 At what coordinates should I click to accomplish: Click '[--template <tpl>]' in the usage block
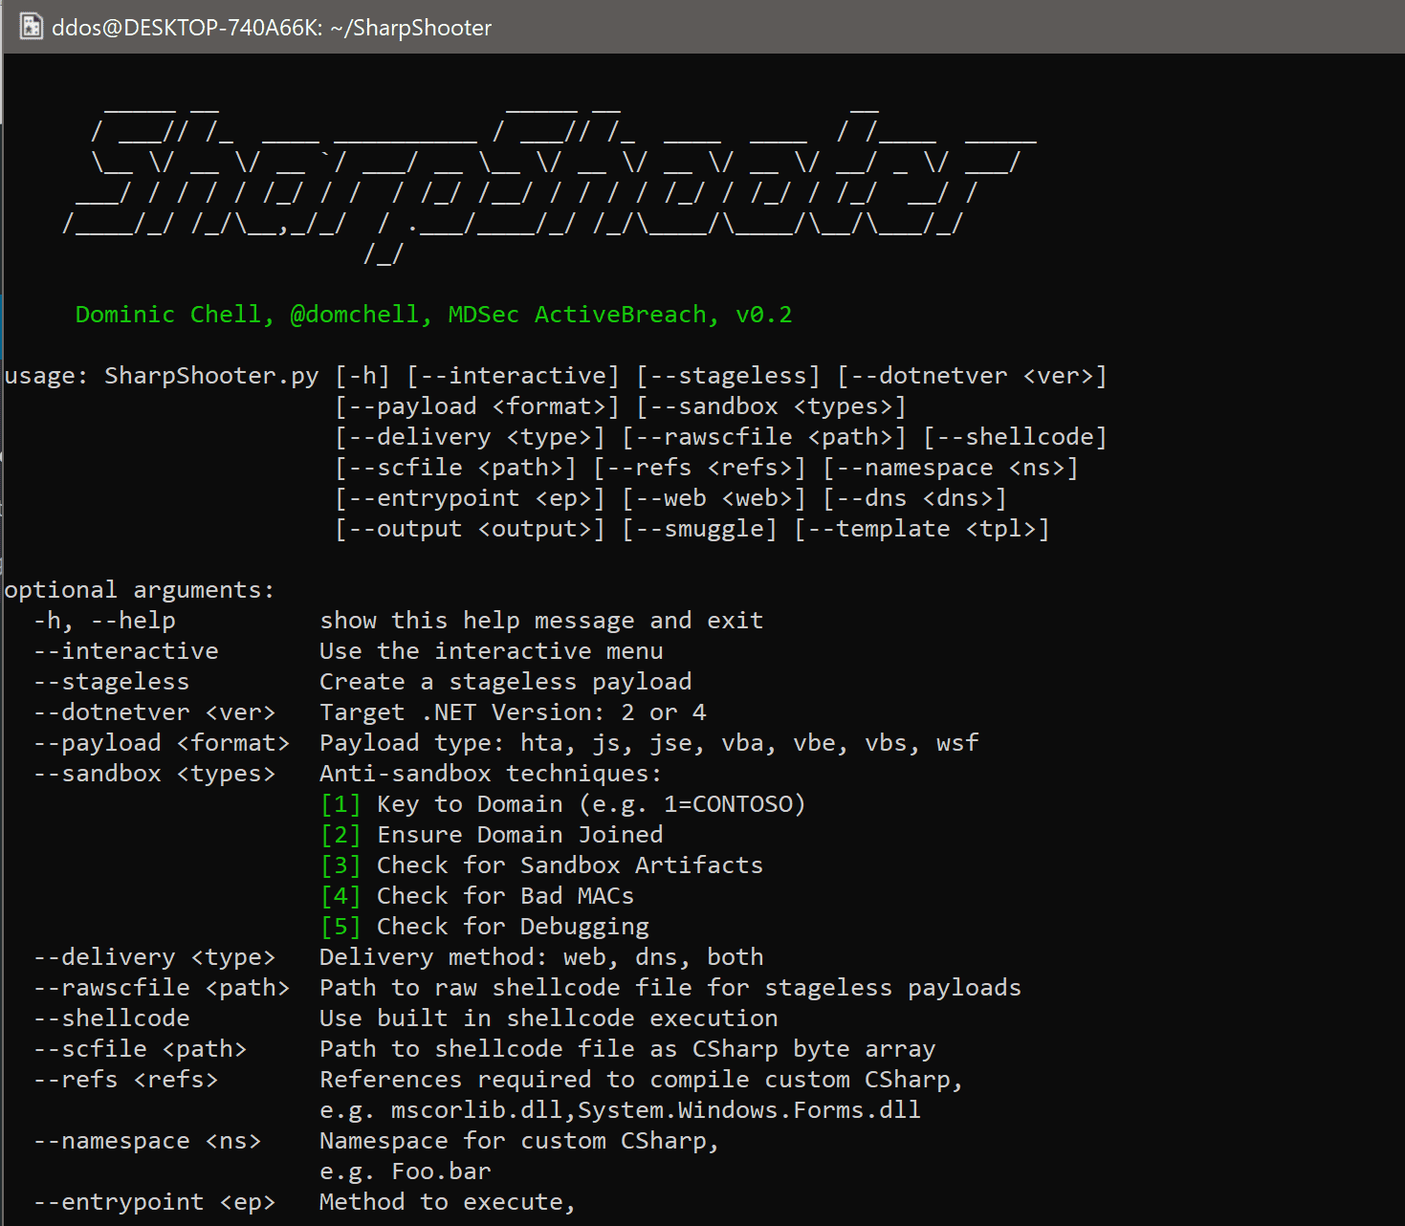coord(922,529)
